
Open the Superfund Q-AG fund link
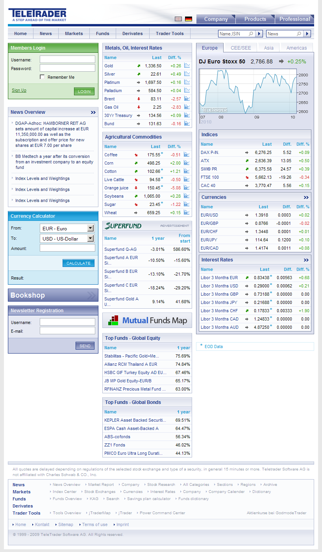(x=120, y=249)
